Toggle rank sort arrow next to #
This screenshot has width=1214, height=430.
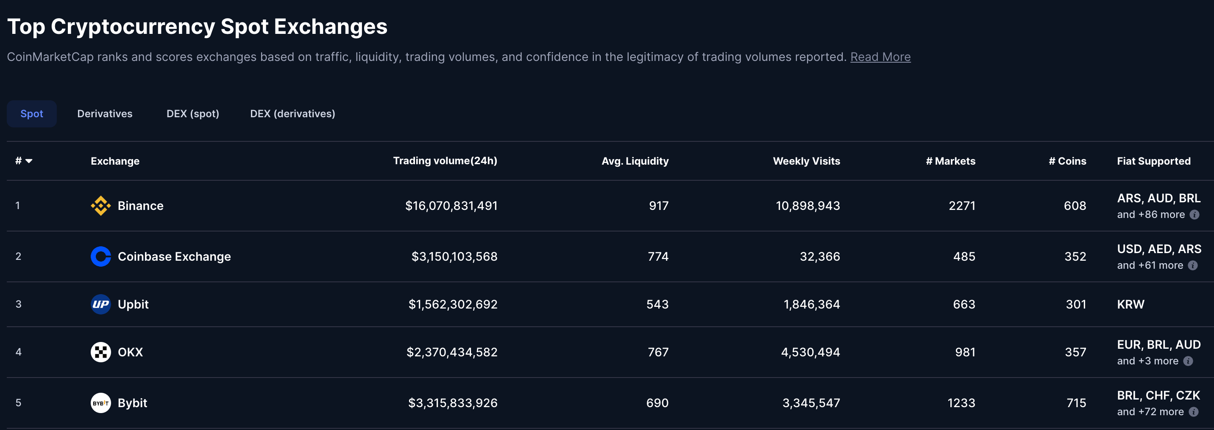click(29, 161)
